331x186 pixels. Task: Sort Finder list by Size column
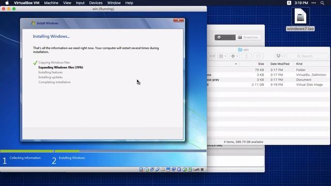(x=261, y=64)
